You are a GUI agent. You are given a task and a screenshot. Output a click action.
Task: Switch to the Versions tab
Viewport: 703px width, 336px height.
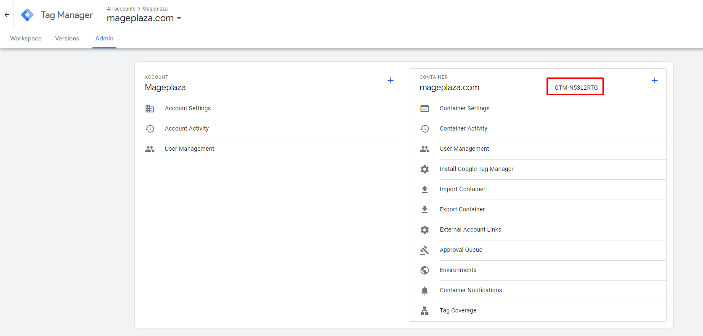click(67, 38)
